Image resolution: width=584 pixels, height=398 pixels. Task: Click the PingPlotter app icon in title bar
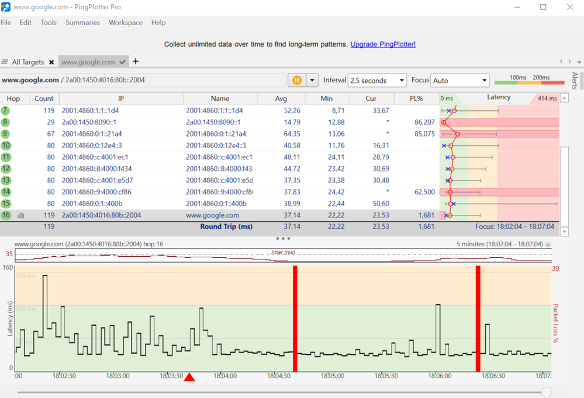click(x=6, y=6)
